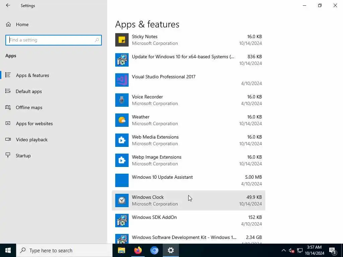Click the Windows Clock app icon
The image size is (343, 257).
point(122,201)
